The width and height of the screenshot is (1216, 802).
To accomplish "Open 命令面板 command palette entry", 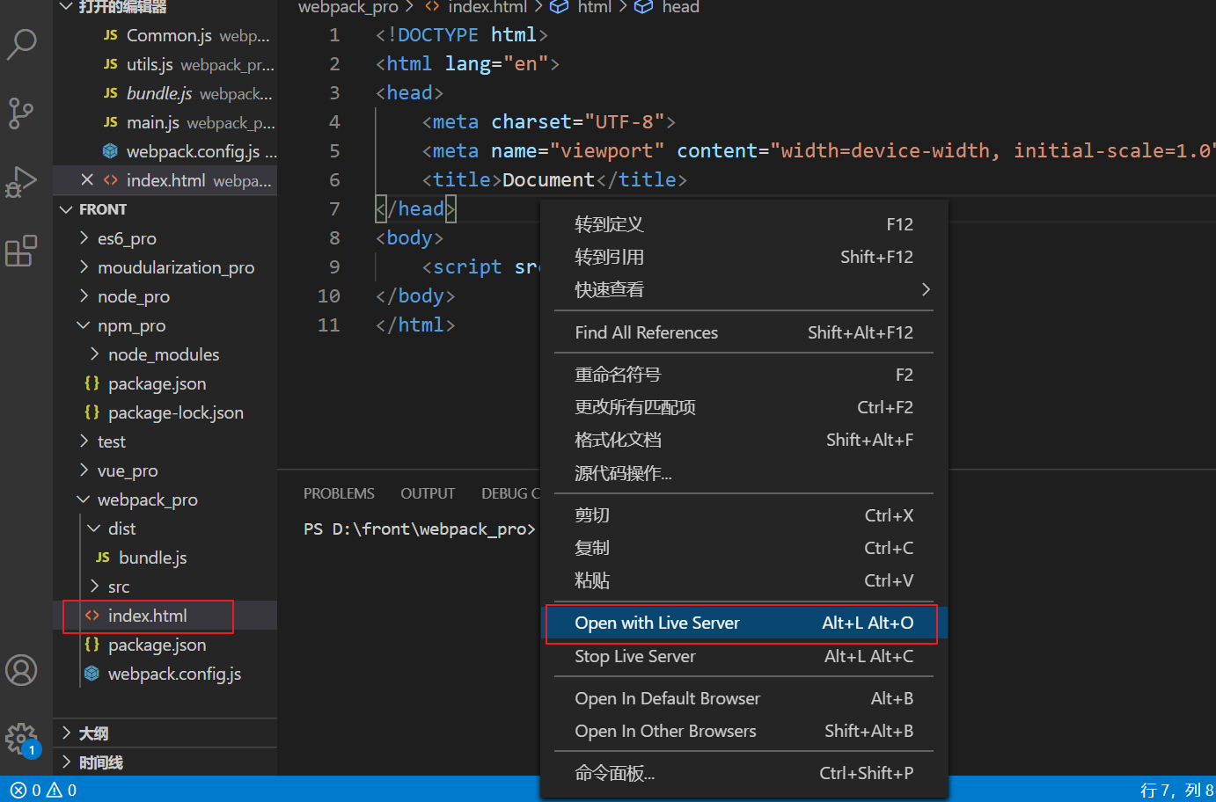I will coord(744,773).
